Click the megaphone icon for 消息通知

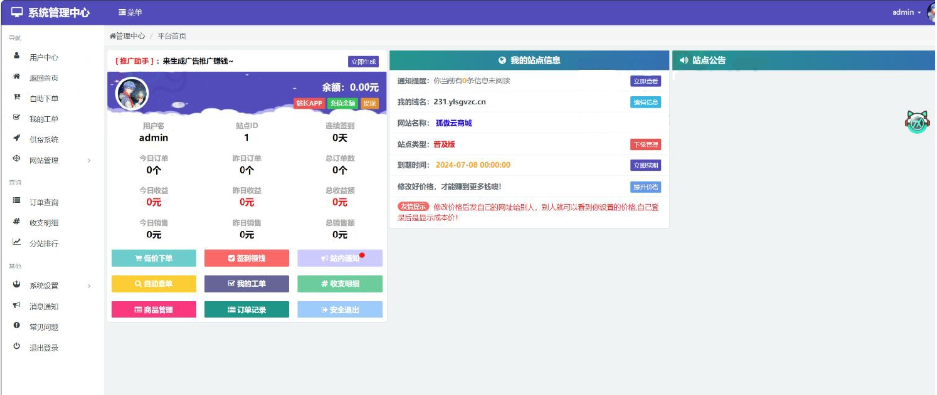[17, 305]
